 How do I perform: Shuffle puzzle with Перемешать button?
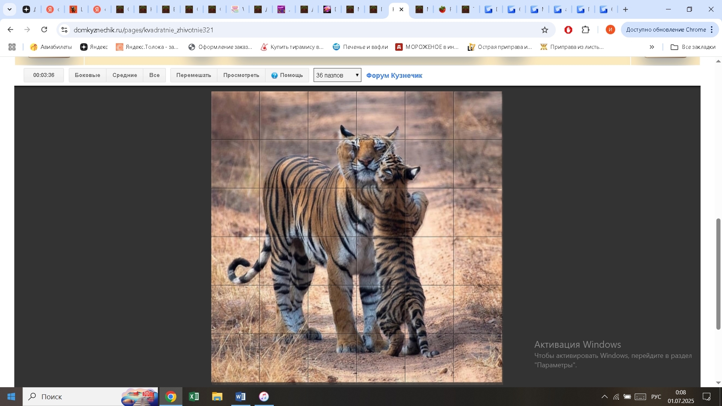[x=194, y=75]
